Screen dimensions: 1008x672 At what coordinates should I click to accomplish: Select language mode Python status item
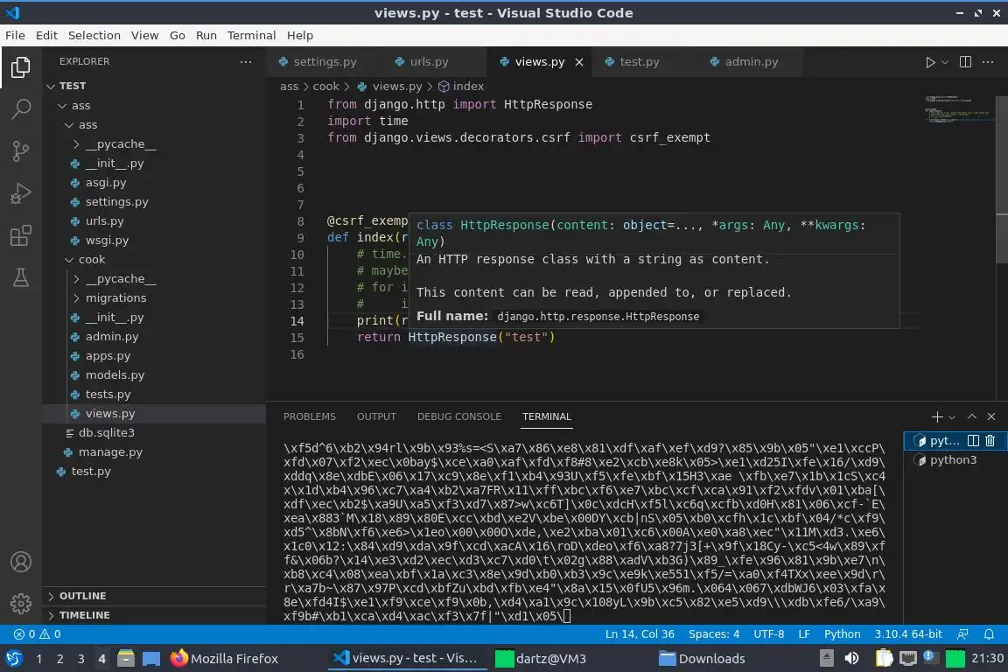[x=842, y=634]
